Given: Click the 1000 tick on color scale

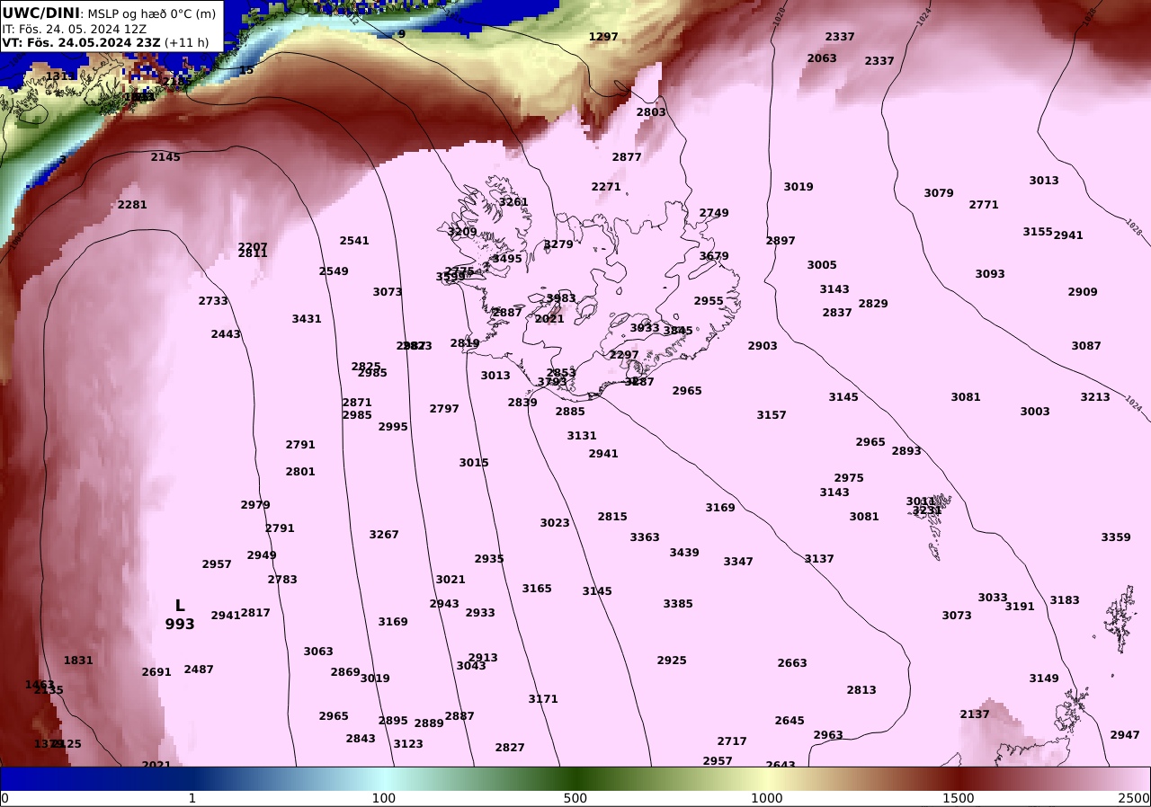Looking at the screenshot, I should 767,798.
